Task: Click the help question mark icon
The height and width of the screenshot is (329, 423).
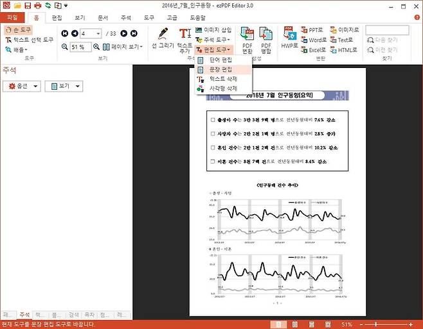Action: tap(417, 17)
